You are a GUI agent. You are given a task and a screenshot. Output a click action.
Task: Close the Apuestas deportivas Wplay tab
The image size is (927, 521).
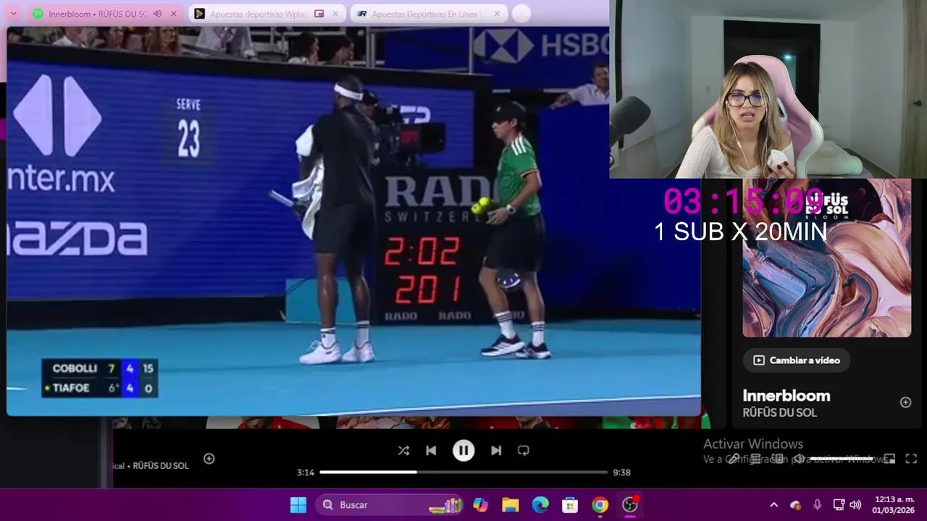(x=336, y=14)
